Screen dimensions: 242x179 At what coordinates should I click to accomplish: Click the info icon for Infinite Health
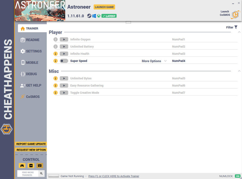55,54
